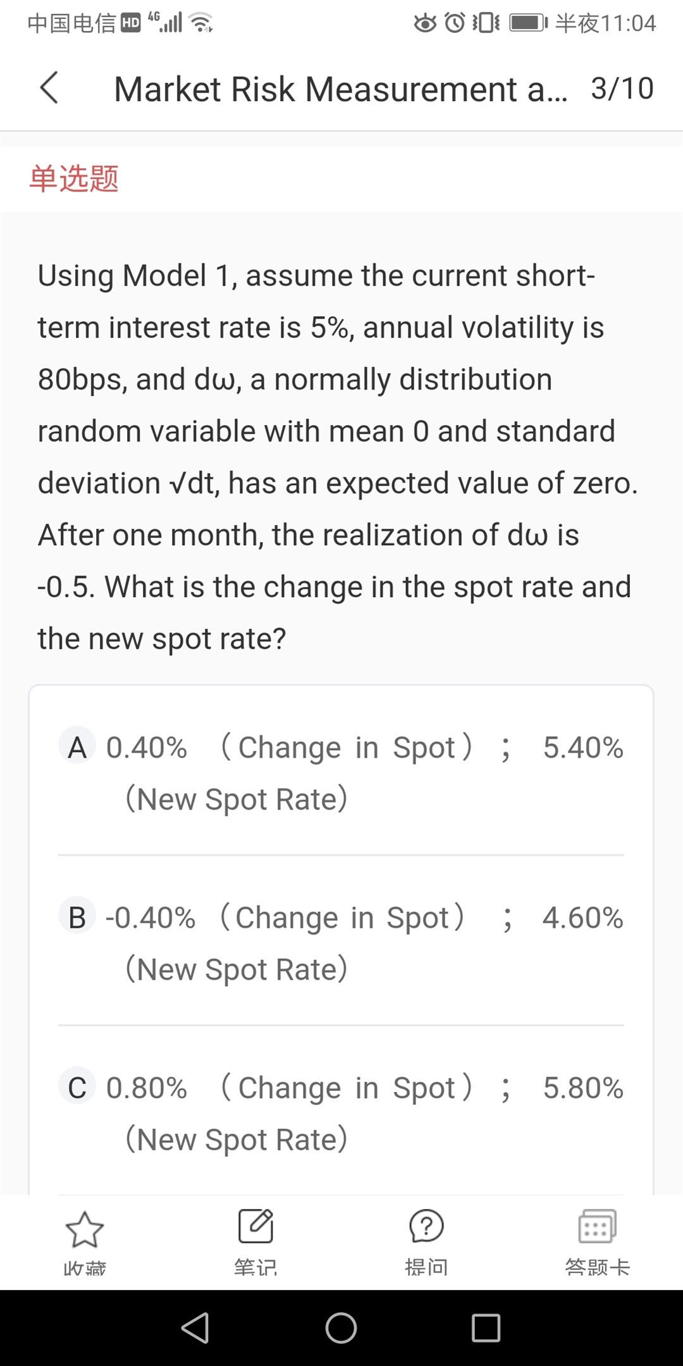Tap the 3/10 question counter
The image size is (683, 1366).
(x=622, y=89)
